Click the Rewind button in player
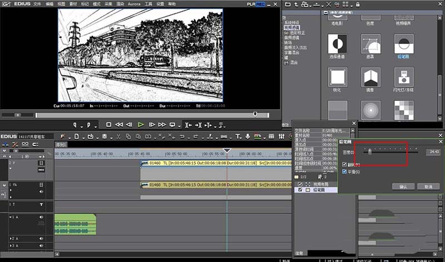 coord(119,125)
